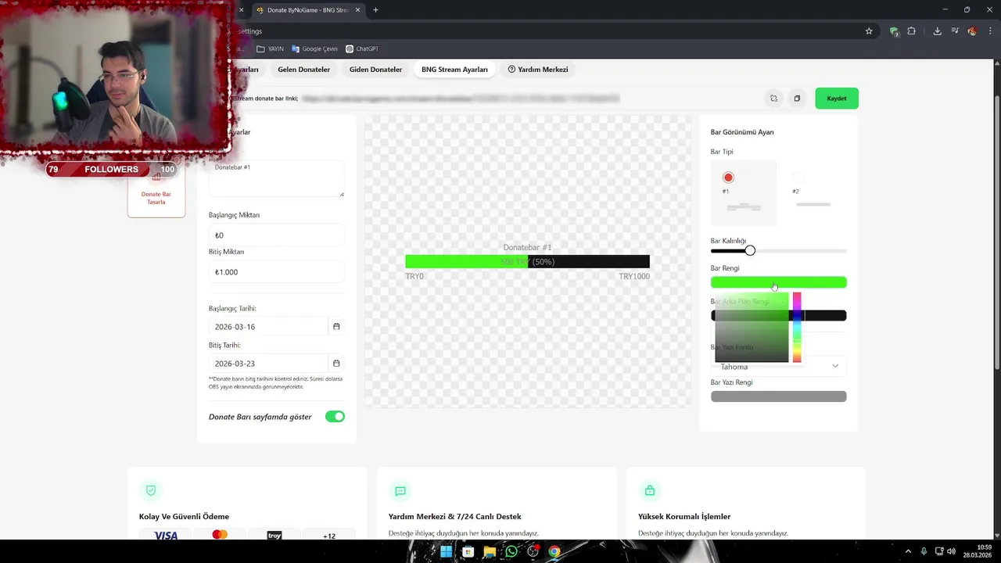1001x563 pixels.
Task: Click the lock icon above Yüksek Korumalı İşlemler
Action: (650, 491)
